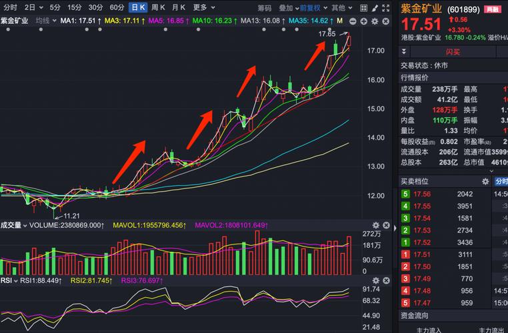Expand the RSI indicator dropdown
Image resolution: width=508 pixels, height=333 pixels.
[x=8, y=280]
